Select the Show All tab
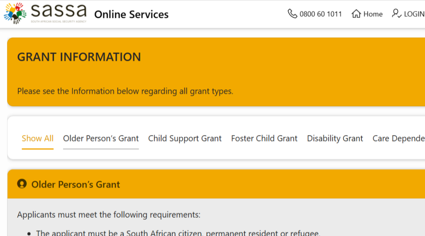The height and width of the screenshot is (236, 425). pyautogui.click(x=37, y=138)
